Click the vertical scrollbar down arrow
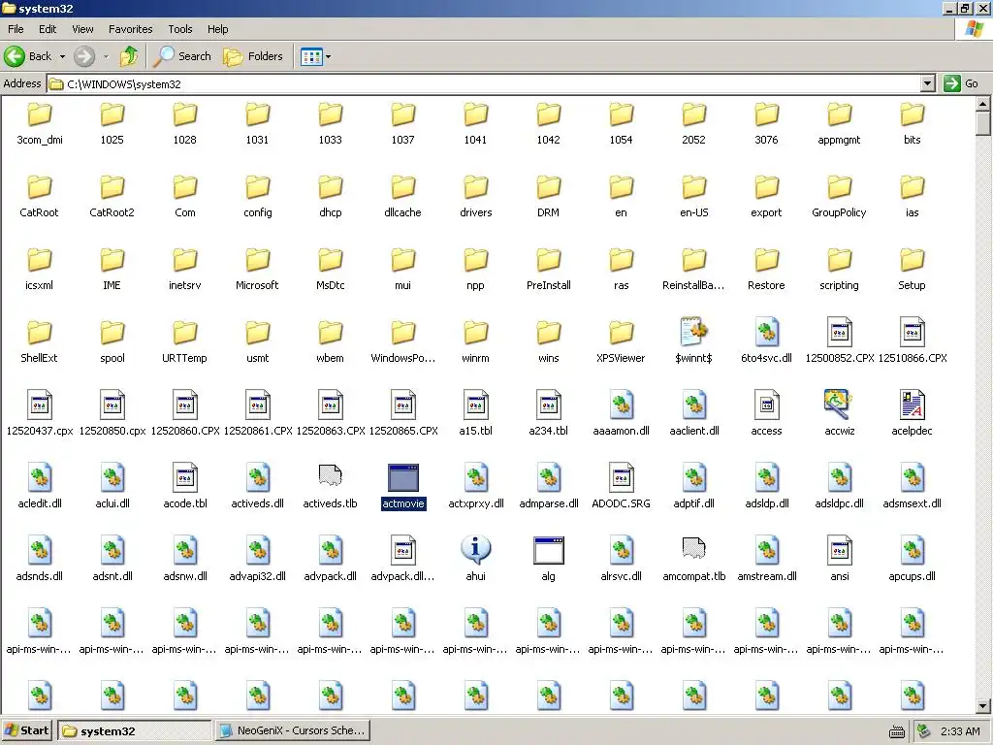Viewport: 993px width, 745px height. pos(983,706)
